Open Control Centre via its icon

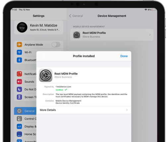(x=19, y=119)
